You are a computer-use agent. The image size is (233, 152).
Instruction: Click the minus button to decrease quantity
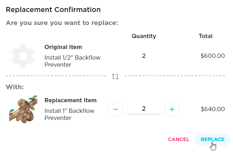[116, 109]
